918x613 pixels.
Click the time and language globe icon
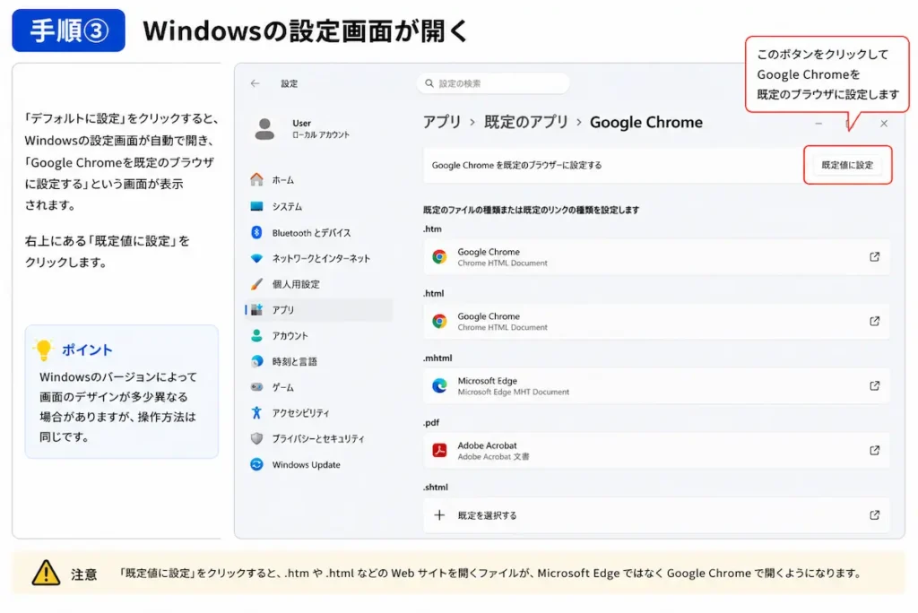256,361
